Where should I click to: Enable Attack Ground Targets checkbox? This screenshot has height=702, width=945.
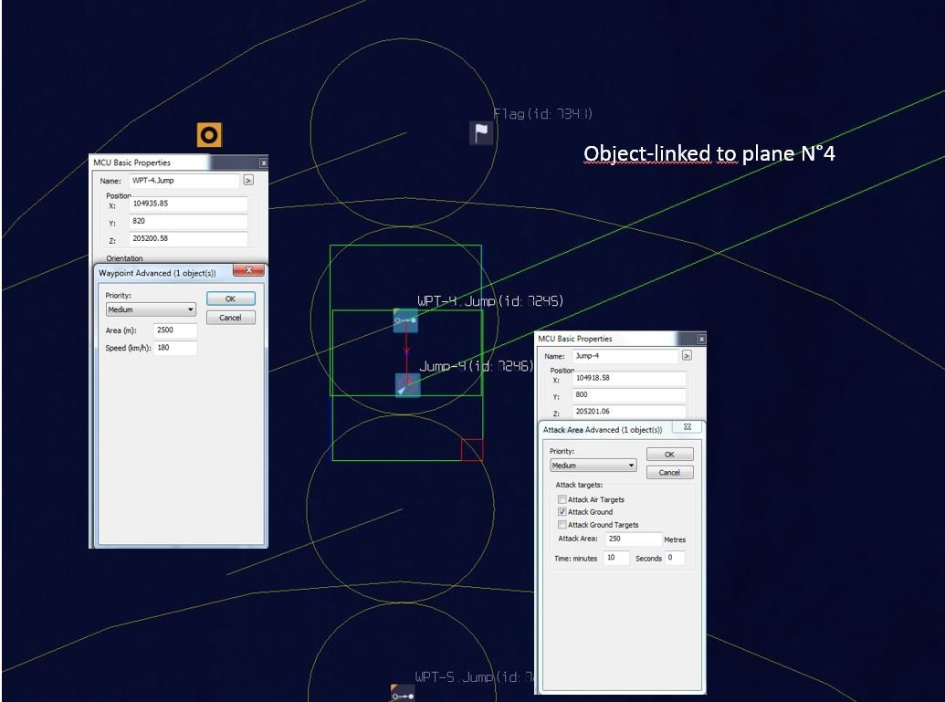point(562,525)
